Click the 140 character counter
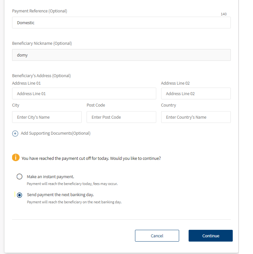The width and height of the screenshot is (253, 254). tap(224, 14)
